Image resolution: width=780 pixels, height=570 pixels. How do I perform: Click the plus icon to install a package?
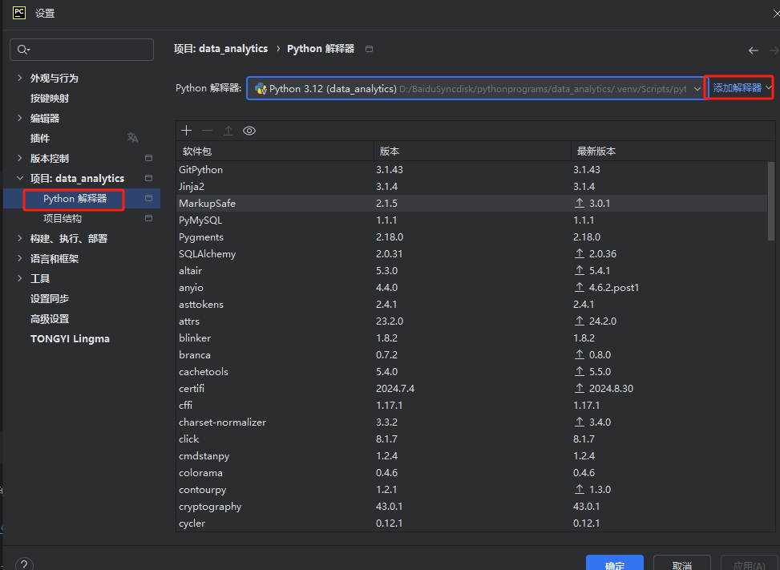(x=187, y=131)
